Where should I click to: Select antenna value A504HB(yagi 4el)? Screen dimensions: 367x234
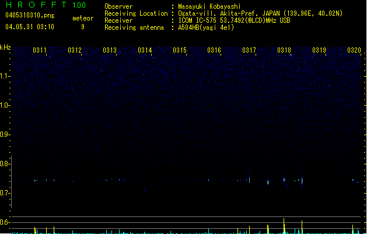[x=206, y=27]
